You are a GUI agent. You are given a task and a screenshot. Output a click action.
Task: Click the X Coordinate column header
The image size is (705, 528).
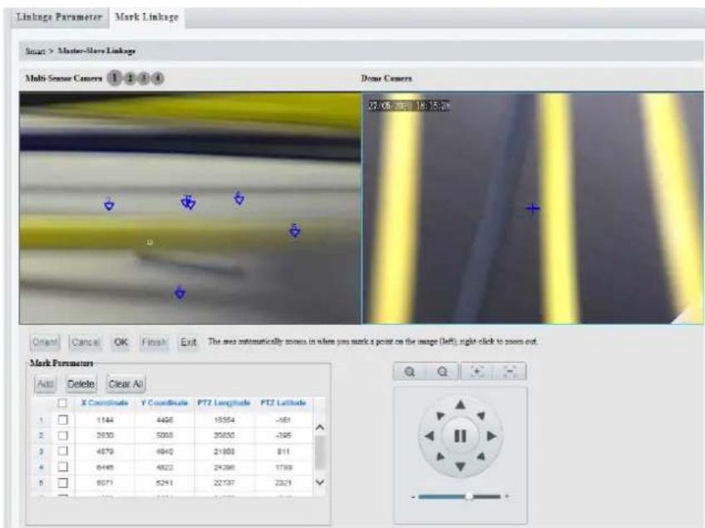click(105, 403)
